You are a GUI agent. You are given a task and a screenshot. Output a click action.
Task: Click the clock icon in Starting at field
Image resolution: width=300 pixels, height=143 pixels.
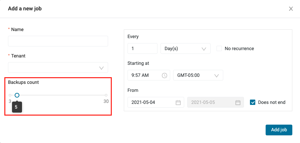pos(164,76)
